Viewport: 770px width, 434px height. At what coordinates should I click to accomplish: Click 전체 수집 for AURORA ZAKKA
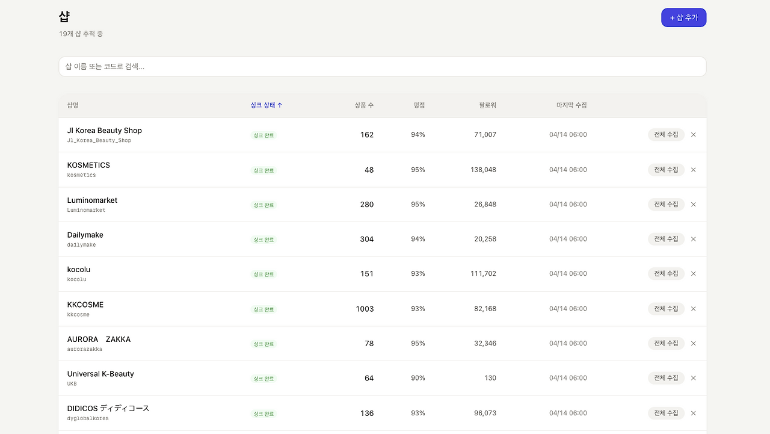(666, 343)
